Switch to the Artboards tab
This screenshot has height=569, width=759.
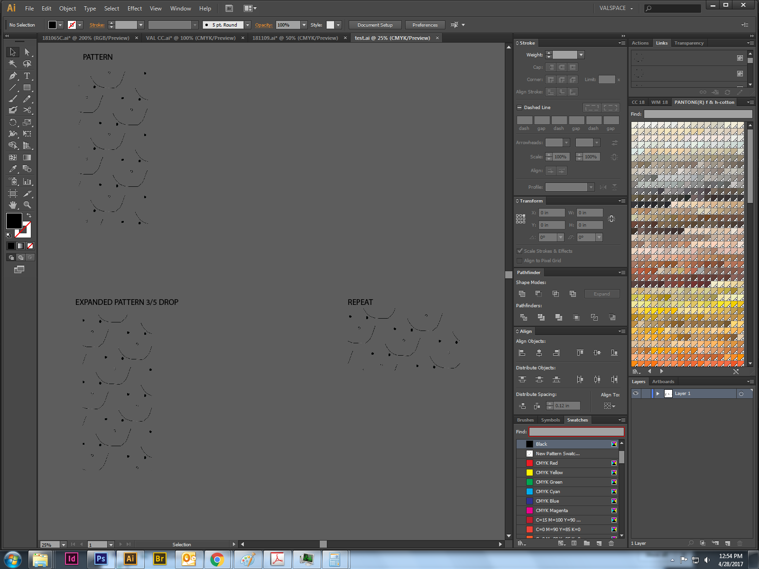[x=663, y=382]
